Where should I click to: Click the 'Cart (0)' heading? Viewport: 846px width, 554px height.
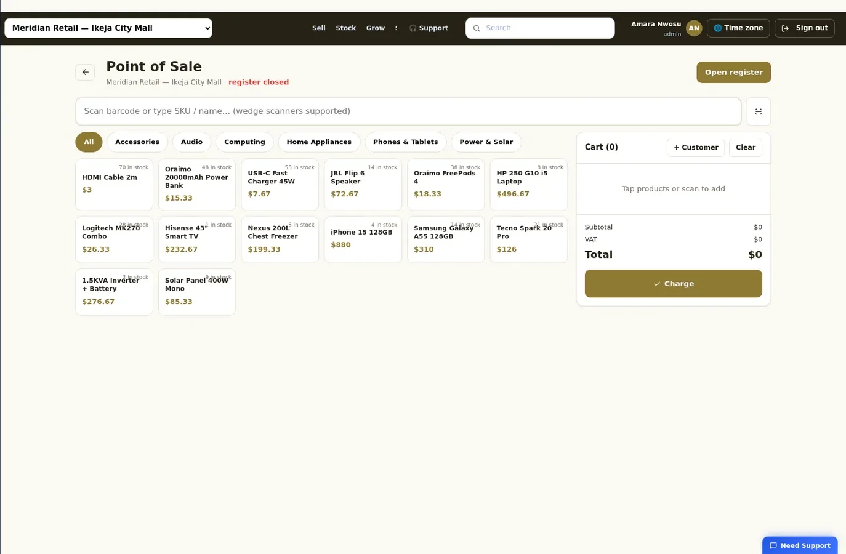coord(601,147)
